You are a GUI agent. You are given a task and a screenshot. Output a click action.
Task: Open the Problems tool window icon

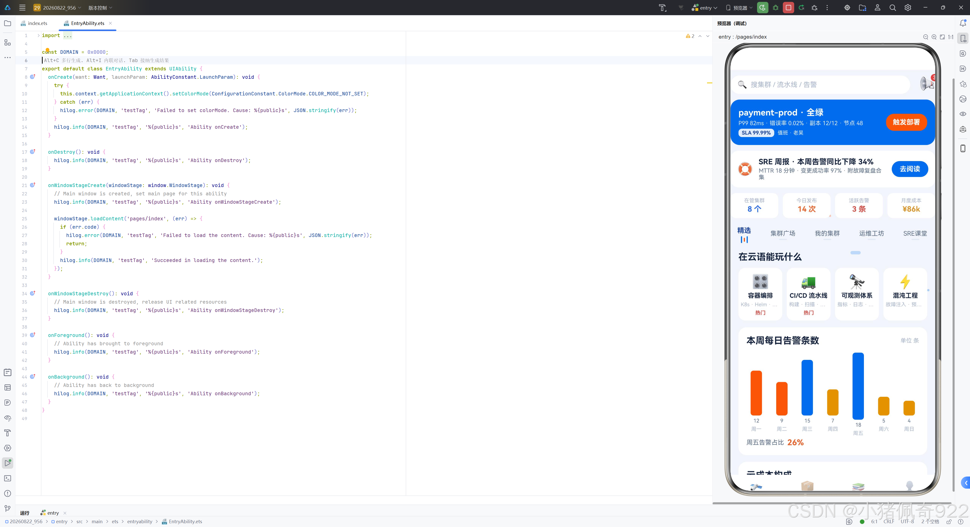click(x=8, y=493)
